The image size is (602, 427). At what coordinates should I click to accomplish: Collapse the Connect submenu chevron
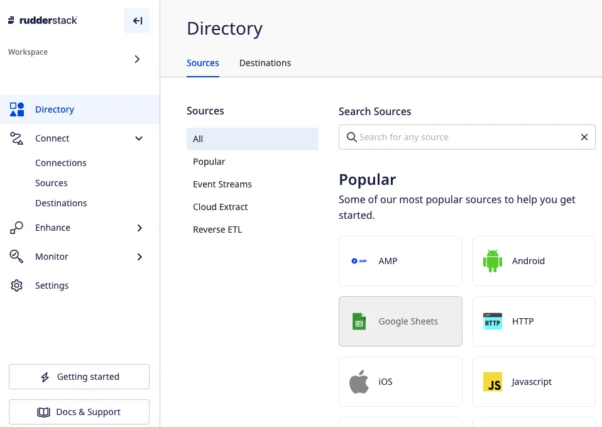(x=139, y=138)
